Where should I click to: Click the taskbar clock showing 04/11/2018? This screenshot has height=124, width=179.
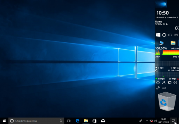point(163,121)
